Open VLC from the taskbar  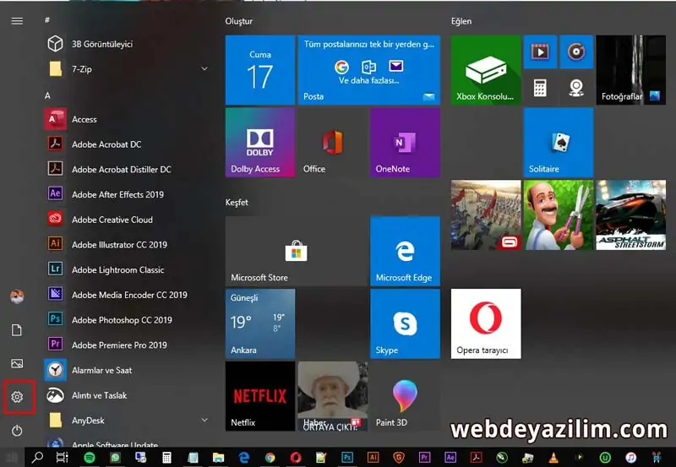[x=553, y=458]
